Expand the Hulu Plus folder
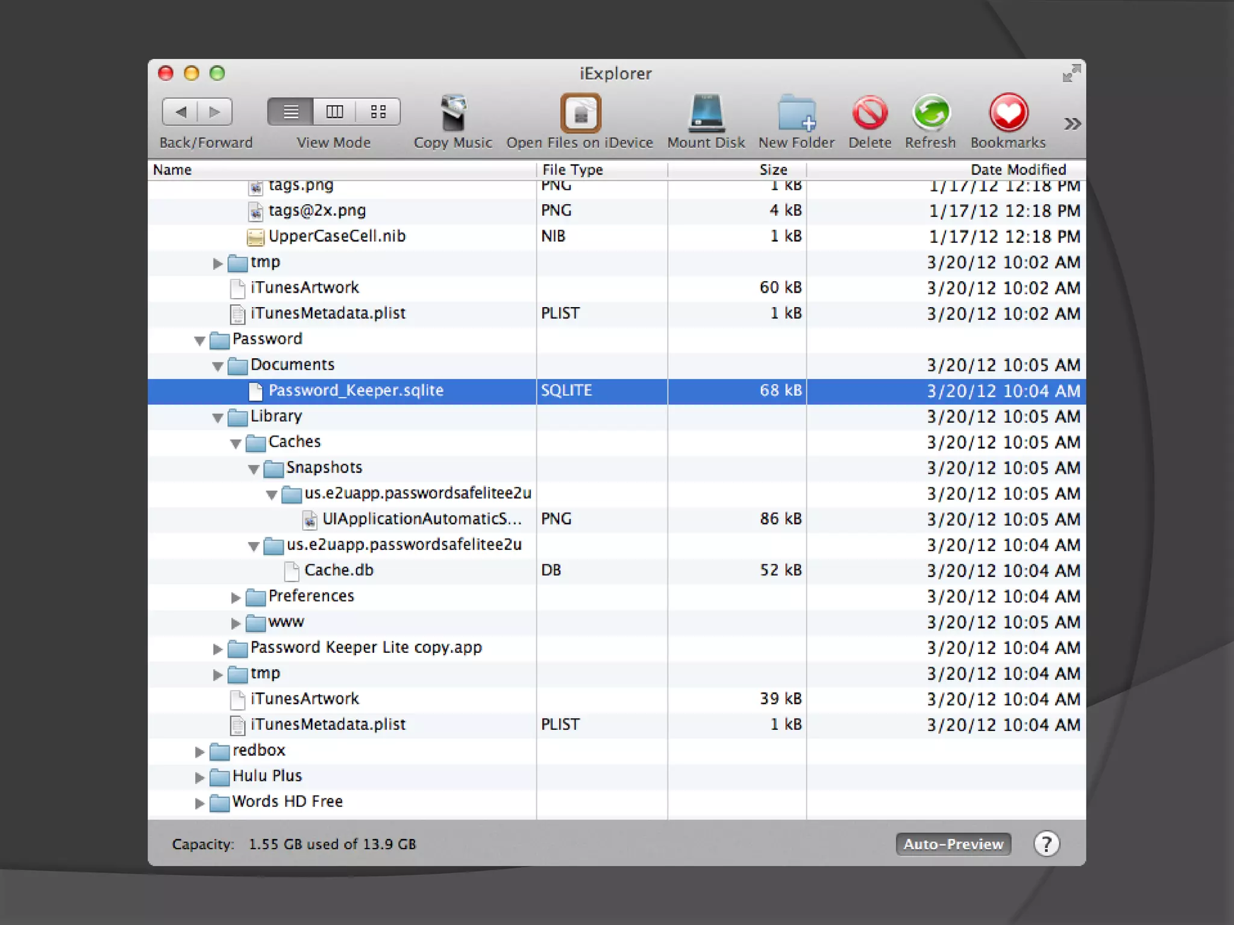This screenshot has height=925, width=1234. (x=199, y=777)
